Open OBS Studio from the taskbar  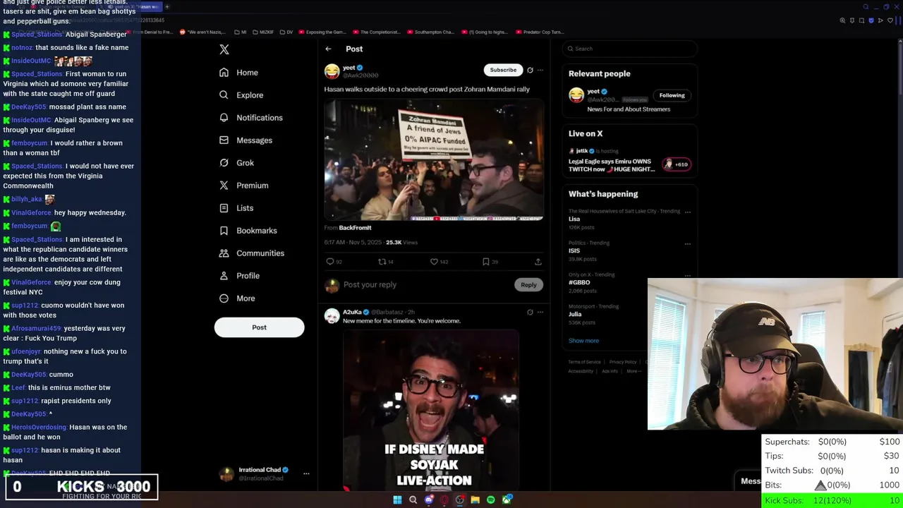point(460,500)
